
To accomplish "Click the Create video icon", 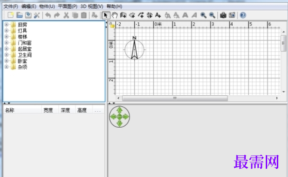I will pos(232,15).
